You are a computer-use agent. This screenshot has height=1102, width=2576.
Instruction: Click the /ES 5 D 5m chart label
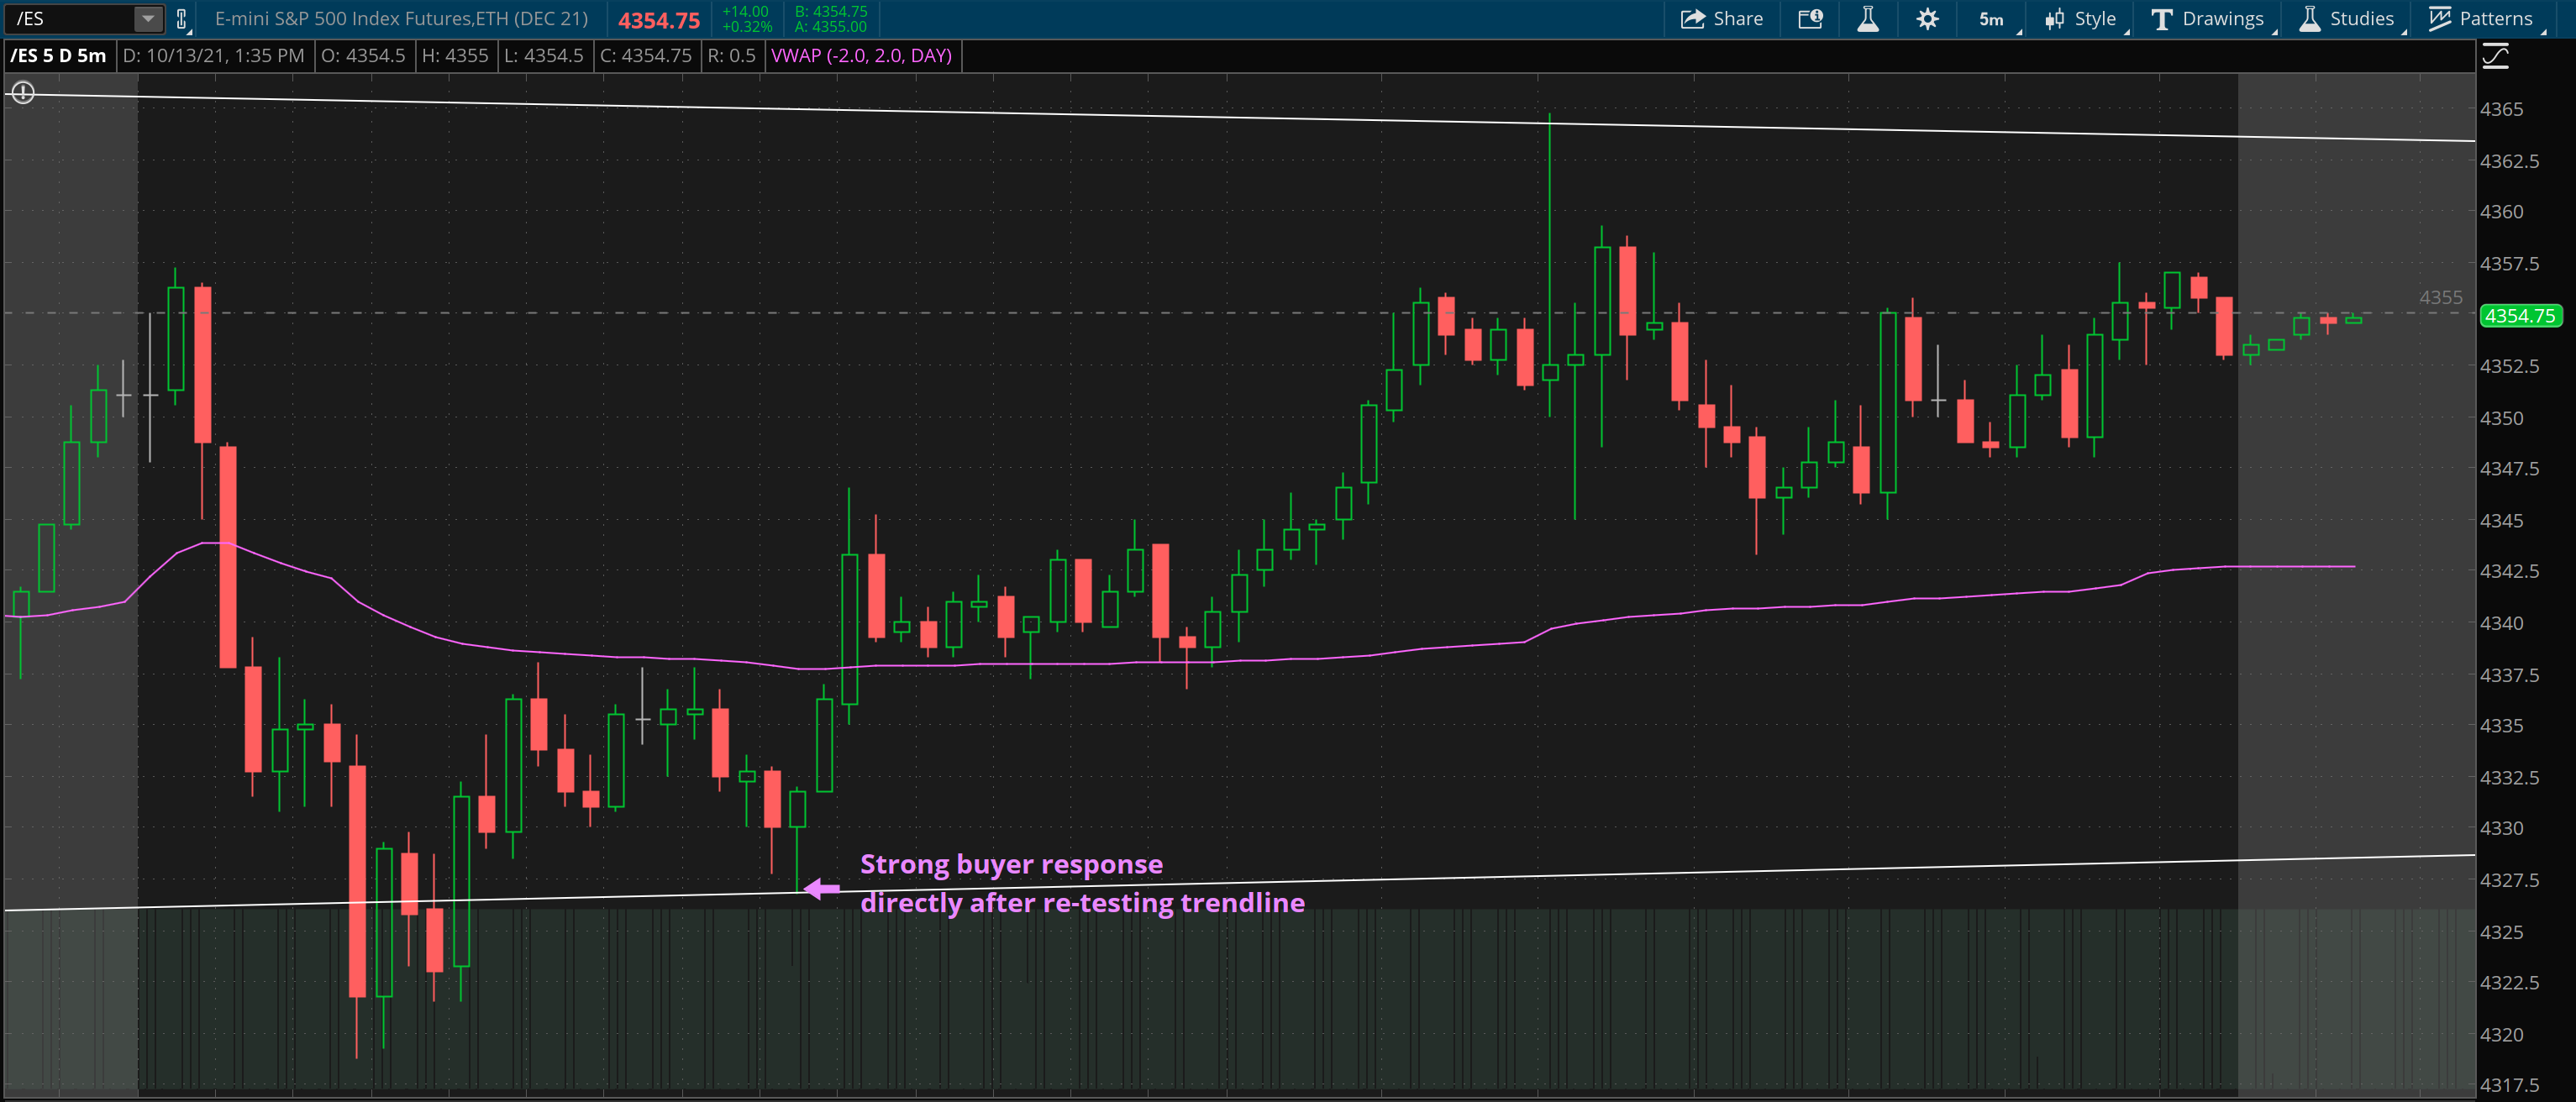coord(55,56)
